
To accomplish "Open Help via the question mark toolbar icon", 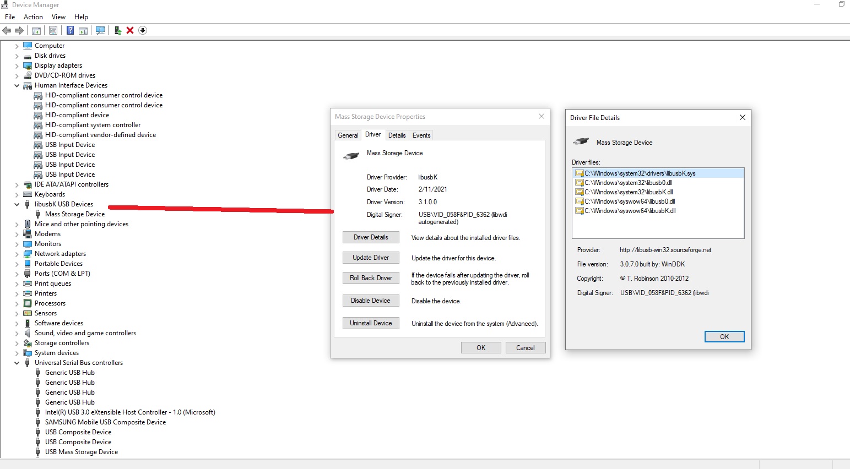I will click(x=70, y=30).
